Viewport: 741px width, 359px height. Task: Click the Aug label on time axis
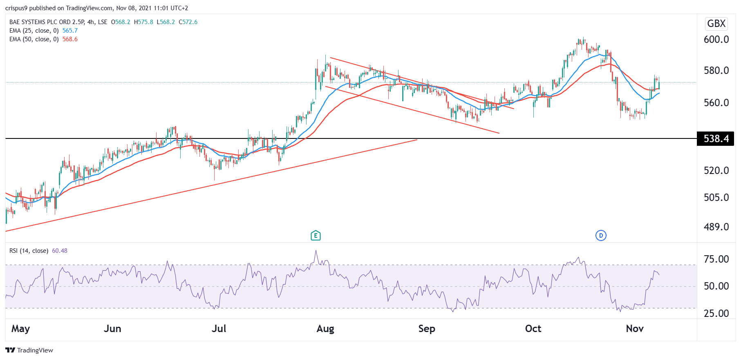[x=325, y=329]
